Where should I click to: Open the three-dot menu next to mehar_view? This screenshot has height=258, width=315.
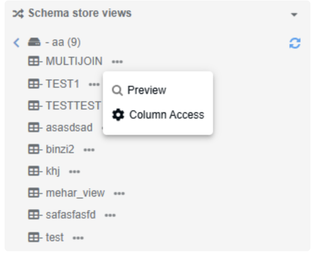119,193
